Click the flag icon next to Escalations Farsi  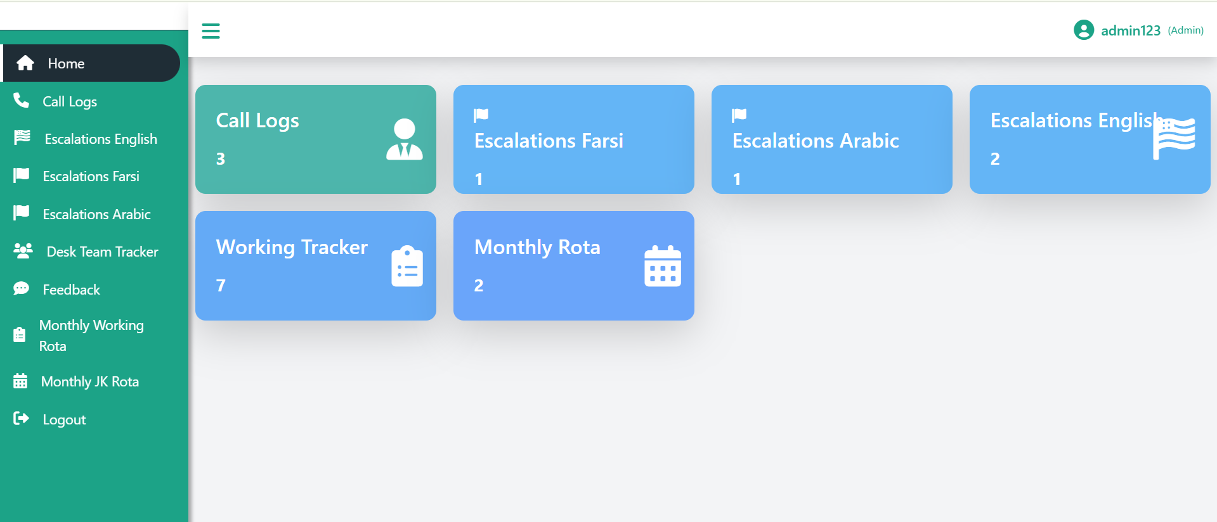tap(21, 175)
